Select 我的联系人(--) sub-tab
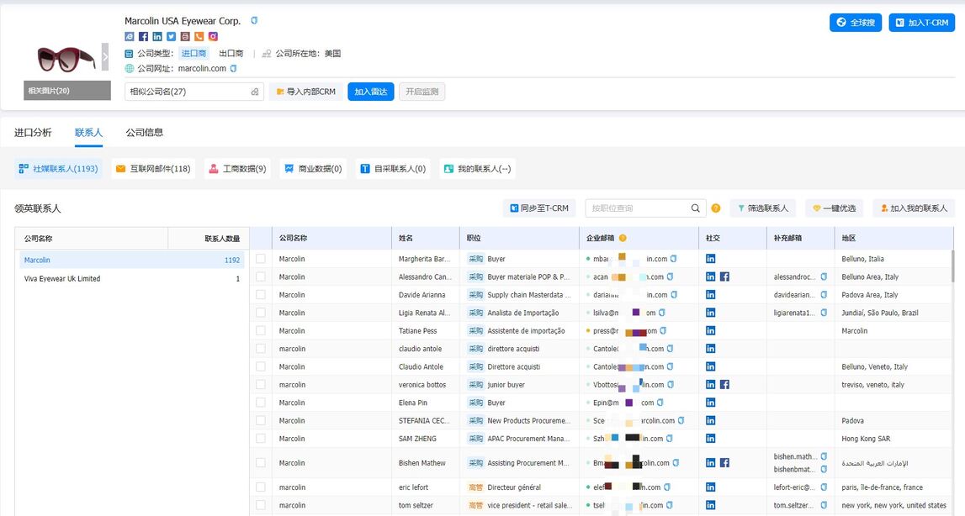The image size is (965, 516). (478, 169)
